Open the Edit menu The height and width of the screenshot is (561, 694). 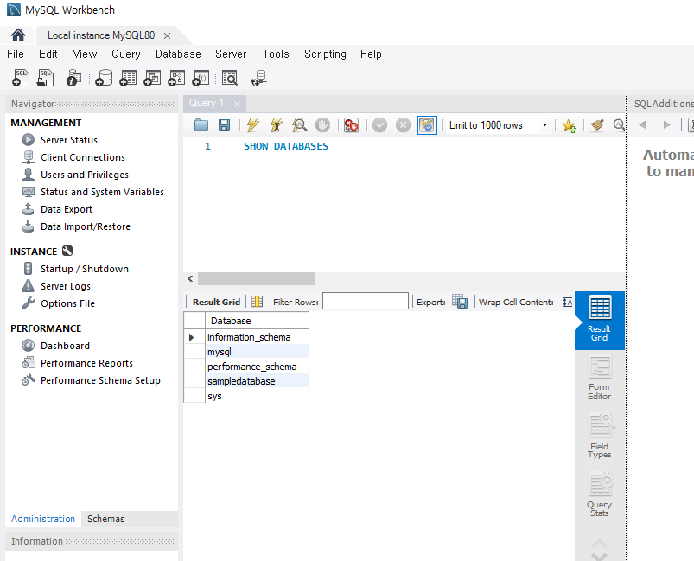point(48,54)
